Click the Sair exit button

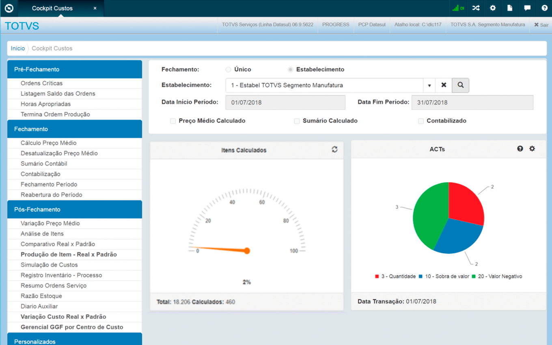(x=541, y=25)
